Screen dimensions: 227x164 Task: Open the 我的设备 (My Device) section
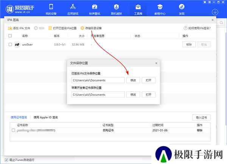point(51,9)
